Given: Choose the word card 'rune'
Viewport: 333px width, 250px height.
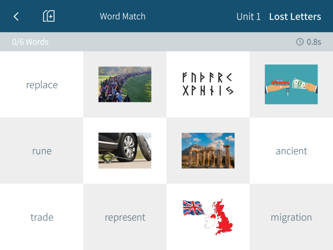Looking at the screenshot, I should 42,151.
